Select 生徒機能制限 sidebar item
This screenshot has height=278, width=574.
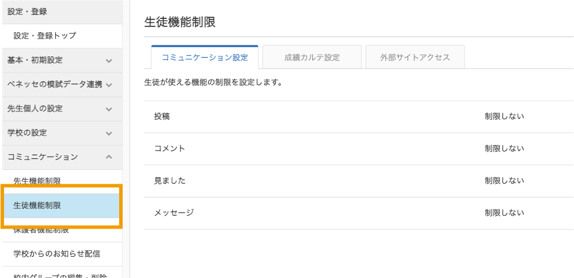pyautogui.click(x=37, y=205)
